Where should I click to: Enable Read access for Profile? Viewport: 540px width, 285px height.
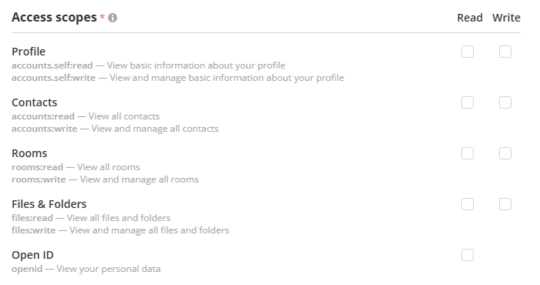click(467, 52)
